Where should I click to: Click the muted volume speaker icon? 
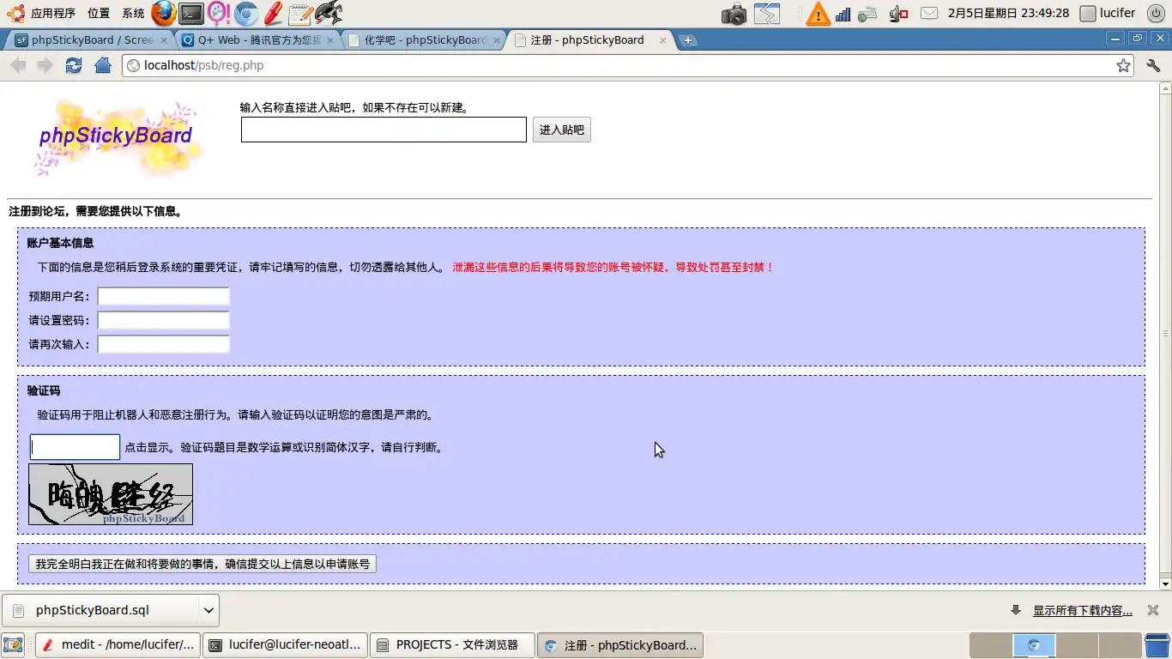point(899,14)
